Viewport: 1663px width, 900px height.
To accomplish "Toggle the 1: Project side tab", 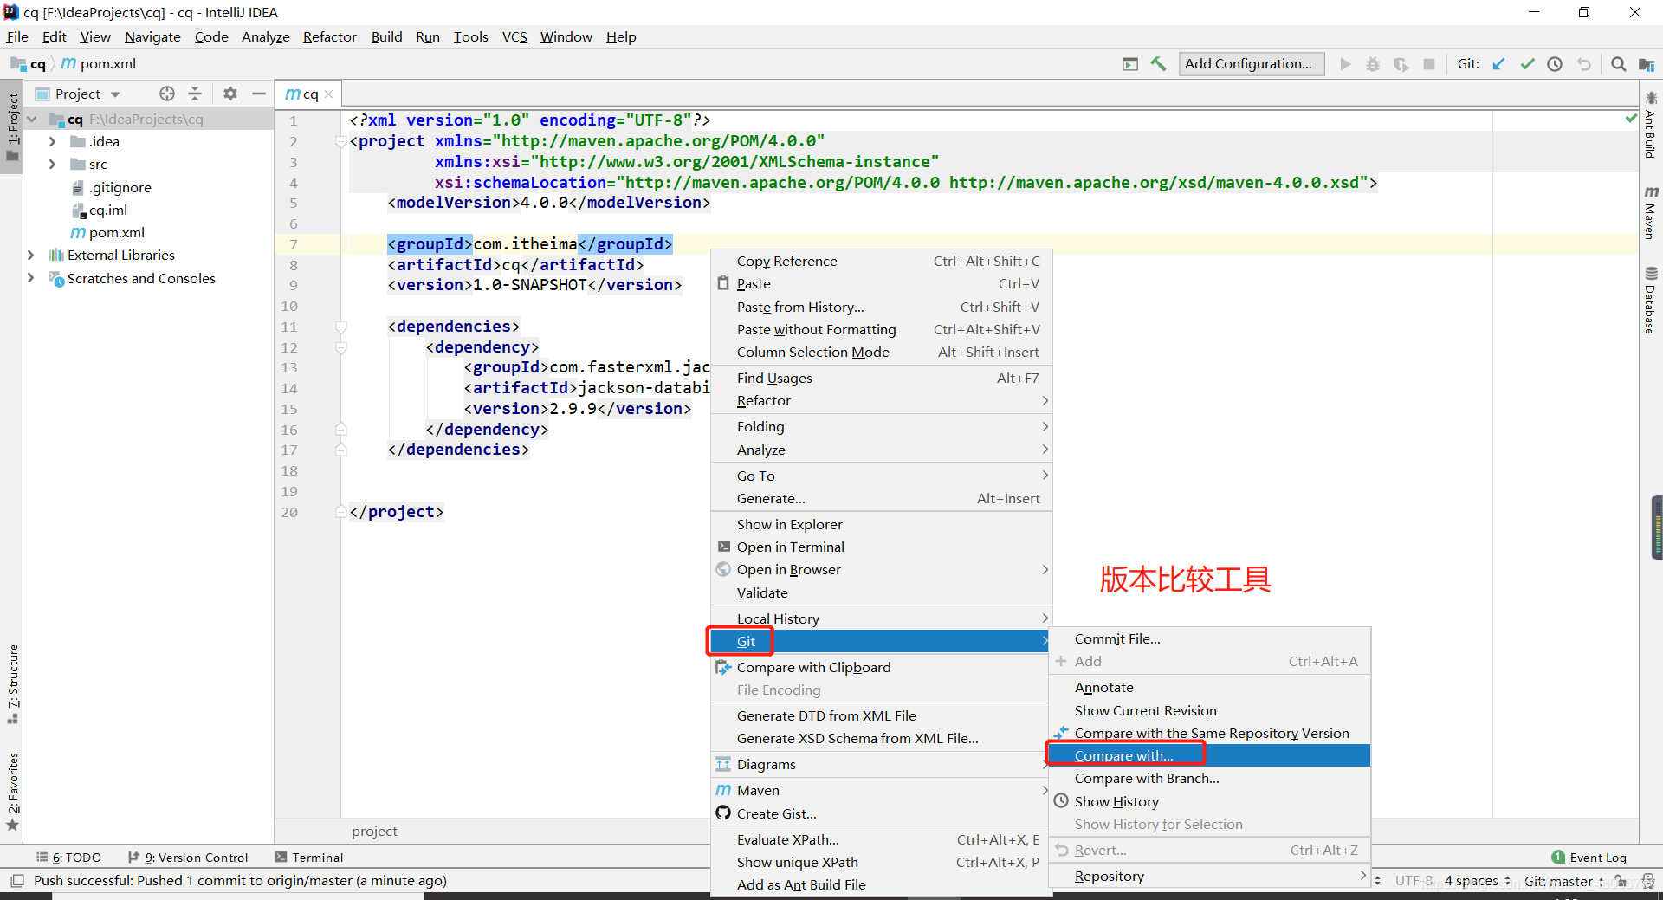I will (12, 126).
